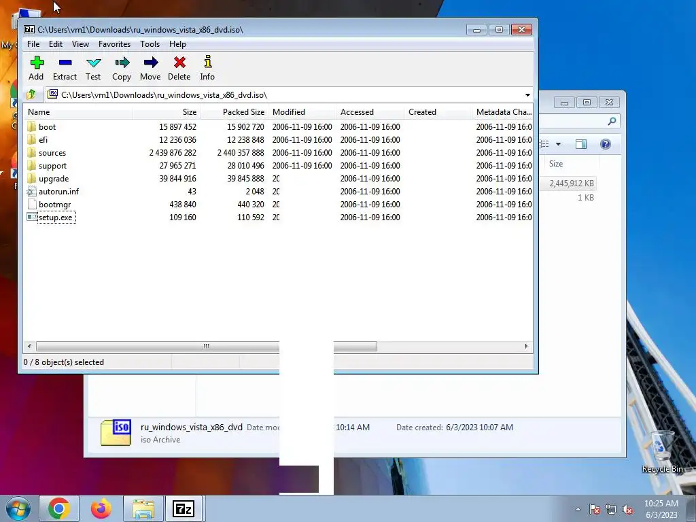Open Windows Explorer from taskbar
696x522 pixels.
tap(143, 508)
